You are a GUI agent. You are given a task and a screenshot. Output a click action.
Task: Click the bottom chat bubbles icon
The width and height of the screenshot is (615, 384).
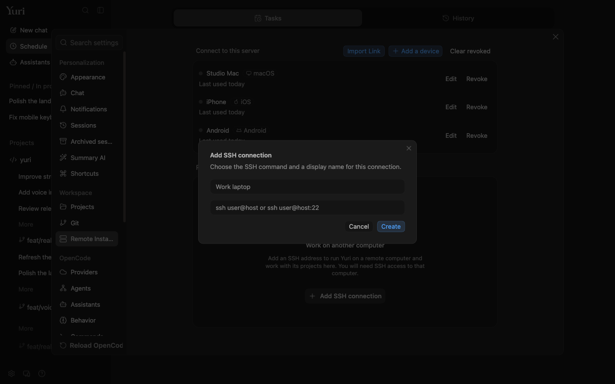coord(26,373)
